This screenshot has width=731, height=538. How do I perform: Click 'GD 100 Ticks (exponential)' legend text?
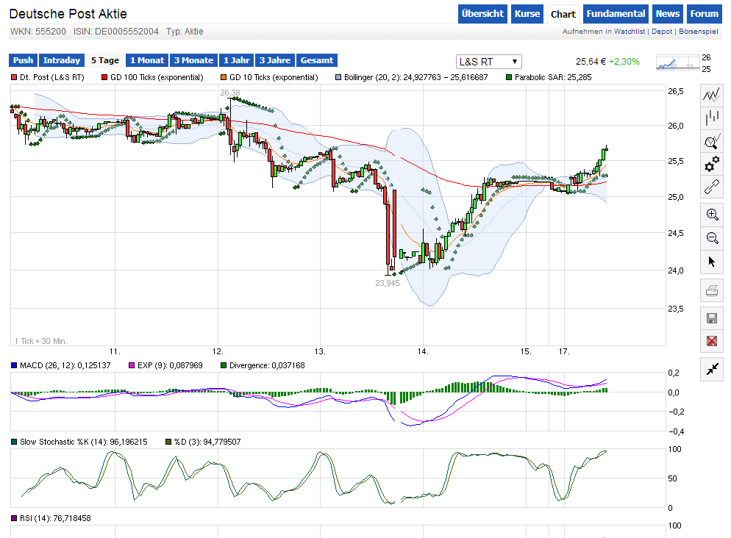click(x=157, y=77)
